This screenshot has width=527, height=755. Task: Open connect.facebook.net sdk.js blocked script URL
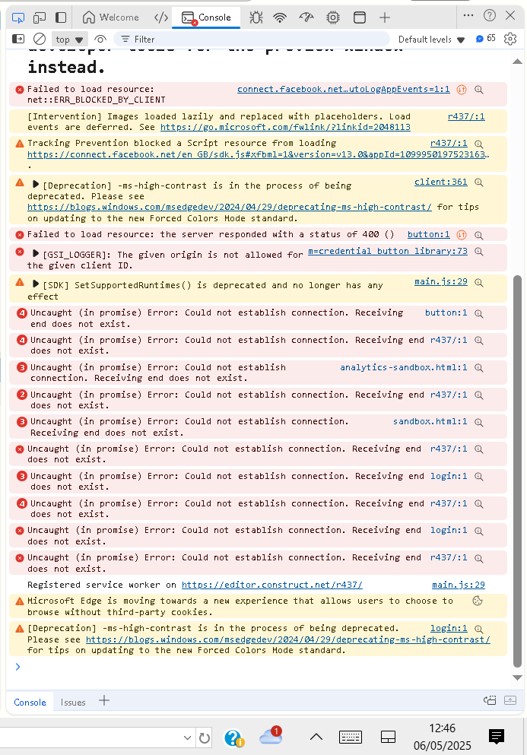point(259,154)
